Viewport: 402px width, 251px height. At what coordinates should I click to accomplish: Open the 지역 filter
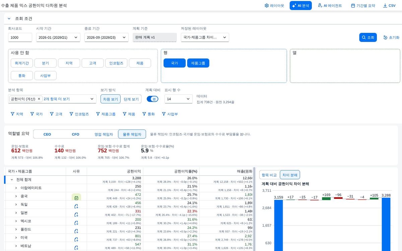[x=17, y=114]
